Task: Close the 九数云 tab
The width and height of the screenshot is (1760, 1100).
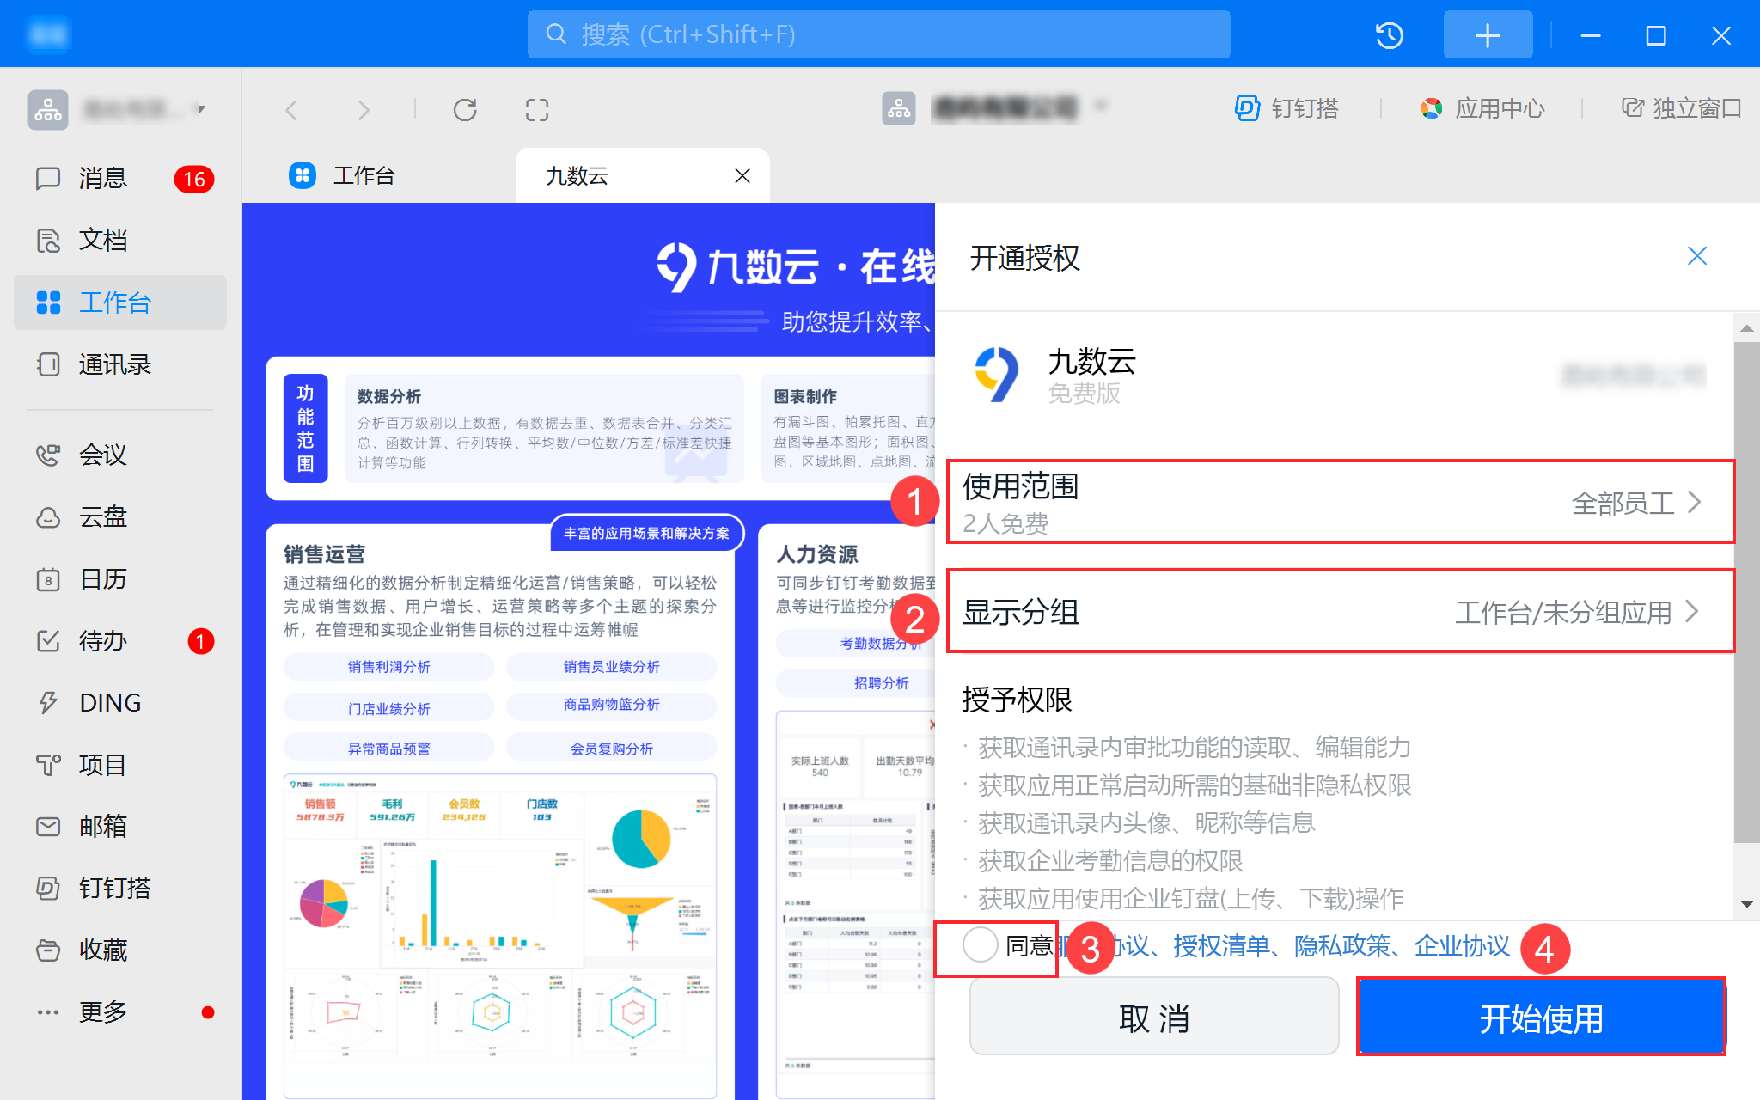Action: [742, 176]
